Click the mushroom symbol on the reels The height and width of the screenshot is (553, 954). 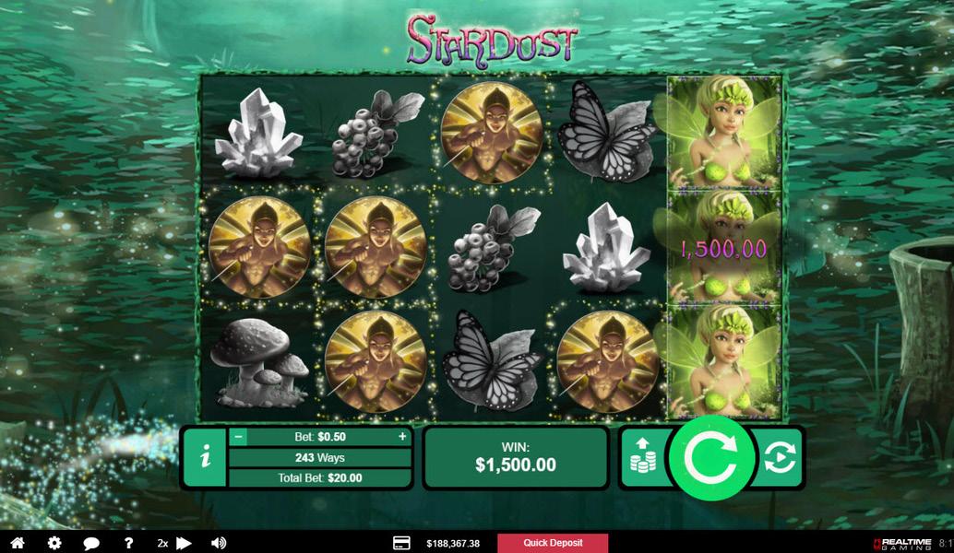259,362
